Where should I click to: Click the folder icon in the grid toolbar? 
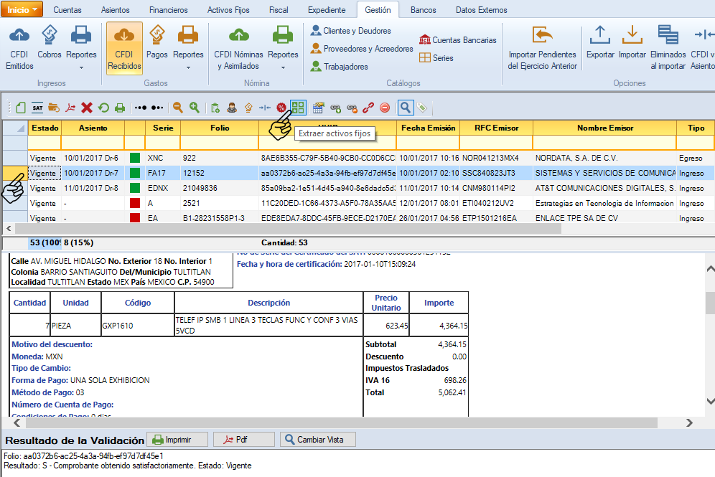coord(54,108)
